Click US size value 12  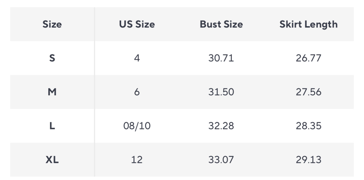point(137,160)
